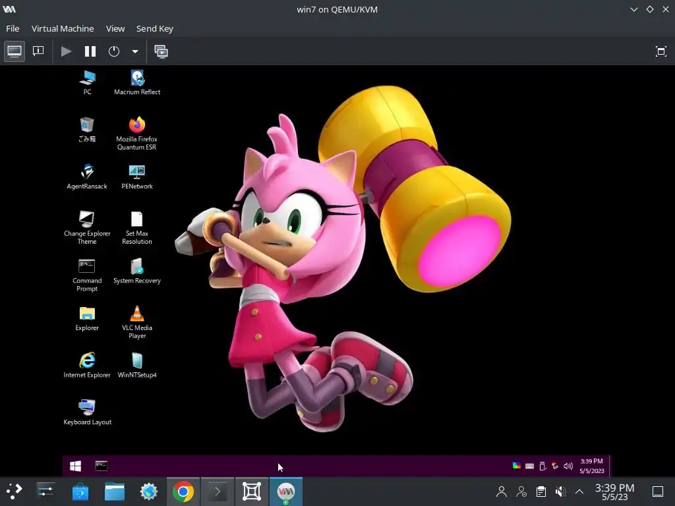Switch VM viewer to fullscreen
This screenshot has width=675, height=506.
point(660,51)
